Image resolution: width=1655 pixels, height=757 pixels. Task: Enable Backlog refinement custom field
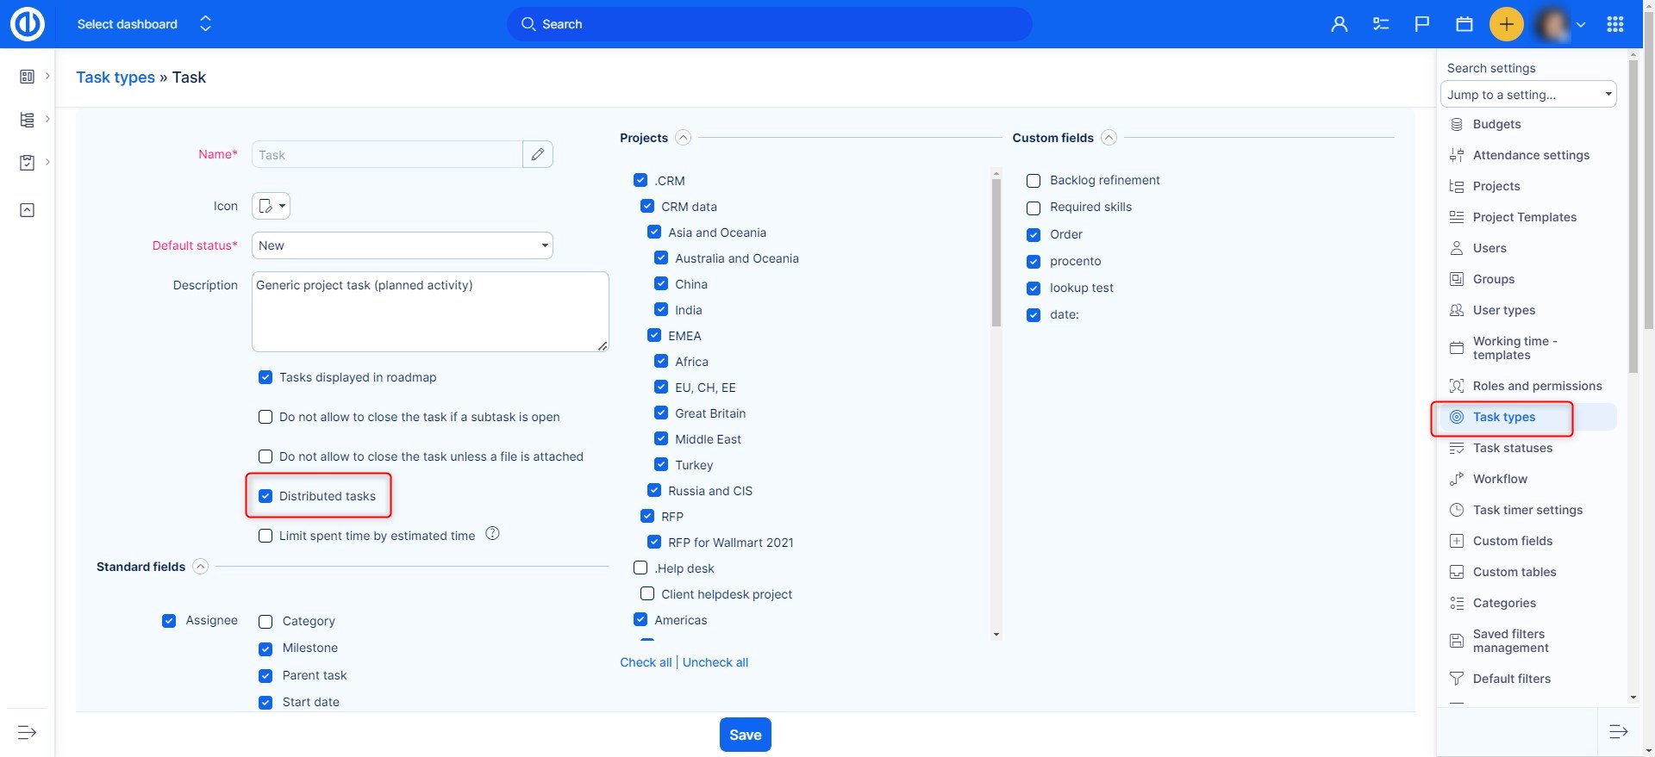1034,181
